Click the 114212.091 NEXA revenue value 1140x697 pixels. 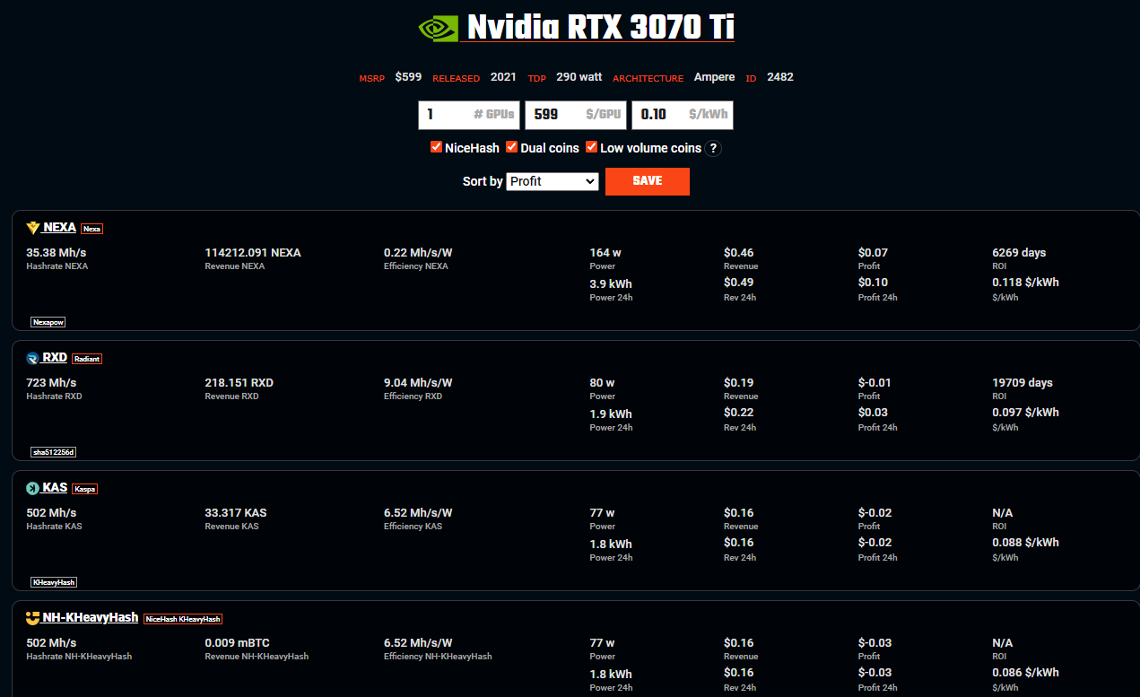(x=253, y=253)
